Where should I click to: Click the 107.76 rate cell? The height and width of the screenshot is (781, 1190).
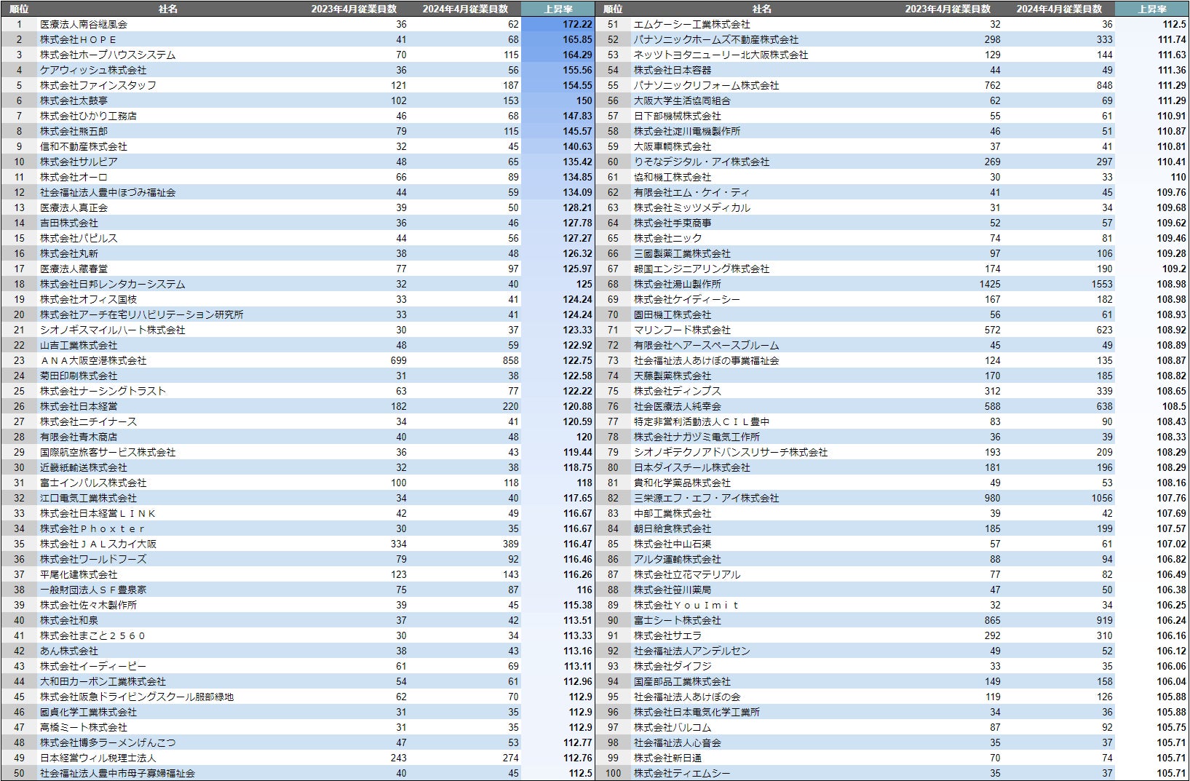pos(1172,498)
